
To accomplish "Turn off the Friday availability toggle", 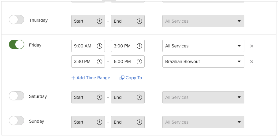I will 17,44.
